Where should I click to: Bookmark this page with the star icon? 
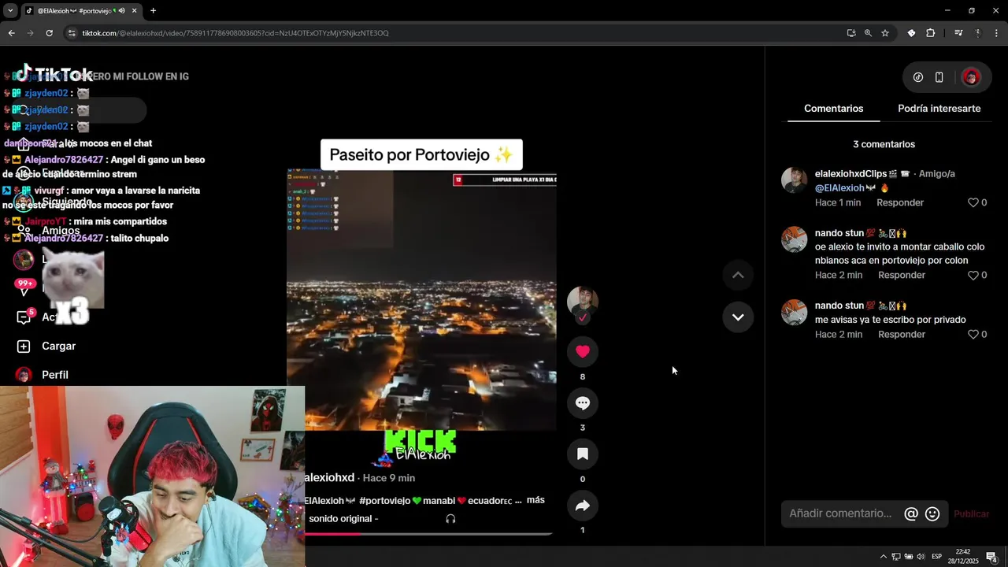coord(885,33)
